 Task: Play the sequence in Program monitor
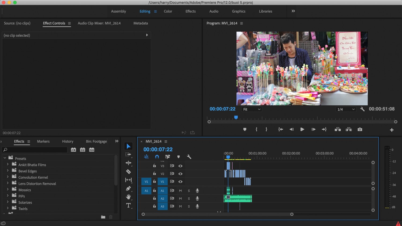click(302, 129)
